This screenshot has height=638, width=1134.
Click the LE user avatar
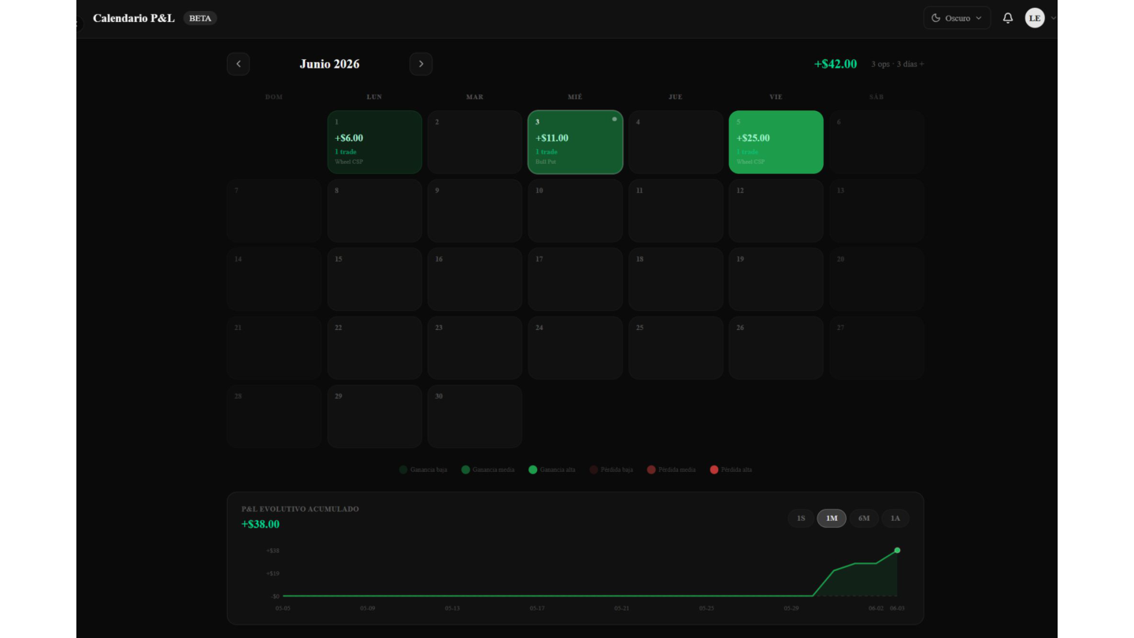tap(1035, 18)
